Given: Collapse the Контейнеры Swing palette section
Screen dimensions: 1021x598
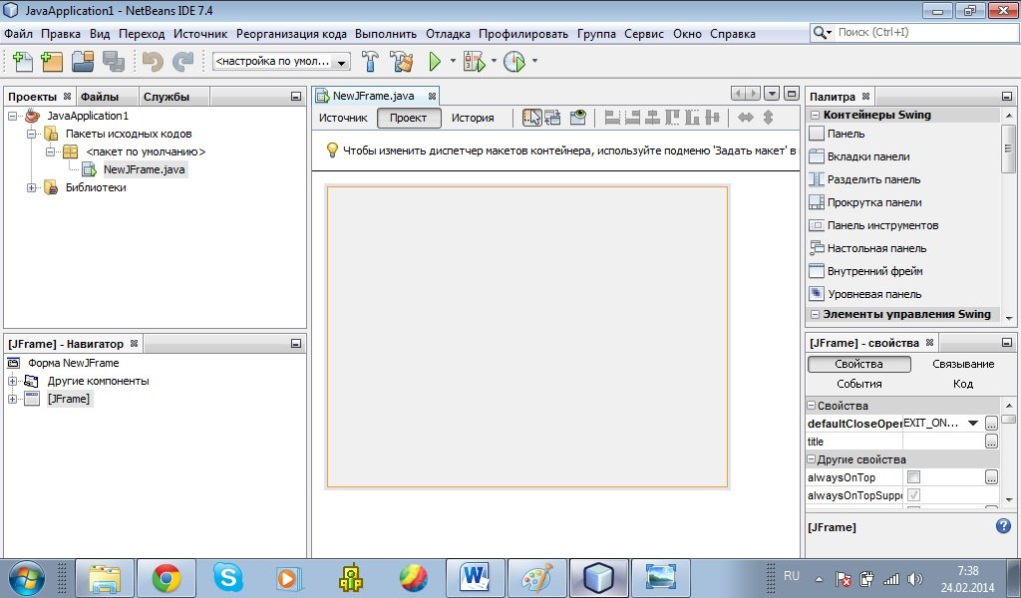Looking at the screenshot, I should (814, 115).
